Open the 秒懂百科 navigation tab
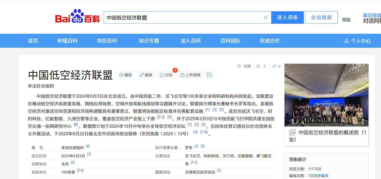This screenshot has height=179, width=381. pyautogui.click(x=67, y=41)
